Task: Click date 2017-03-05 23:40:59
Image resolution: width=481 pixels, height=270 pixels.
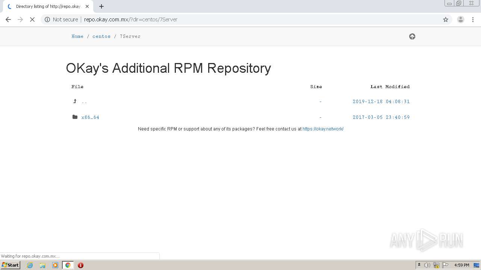Action: [381, 117]
